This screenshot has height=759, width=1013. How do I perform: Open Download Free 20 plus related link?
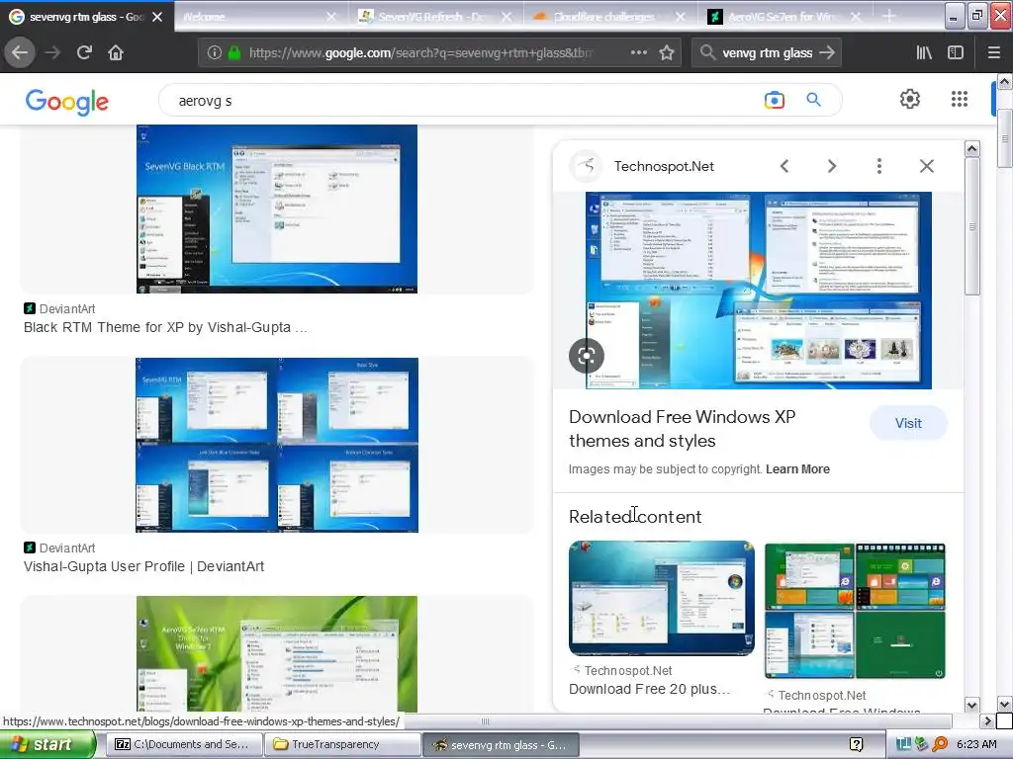(x=649, y=689)
